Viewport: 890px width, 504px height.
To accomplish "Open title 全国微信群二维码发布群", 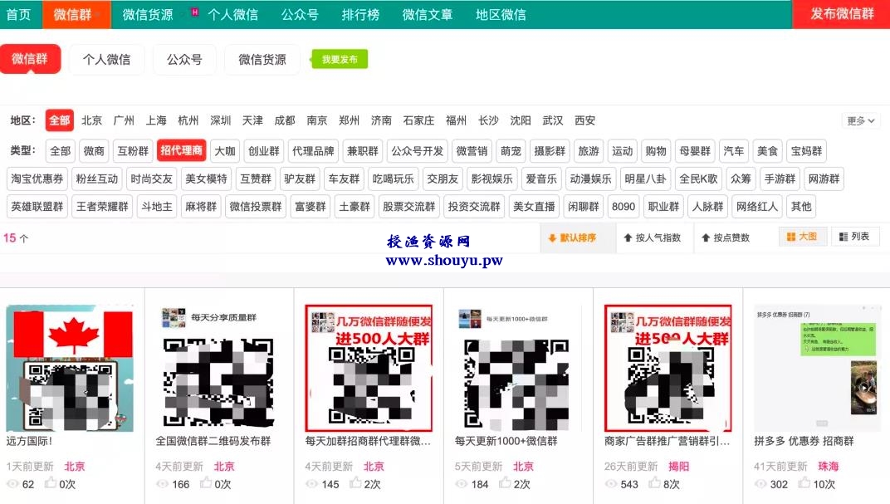I will point(213,441).
